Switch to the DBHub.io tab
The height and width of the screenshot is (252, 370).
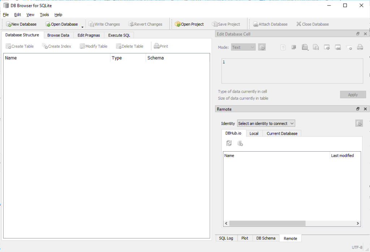click(x=233, y=133)
